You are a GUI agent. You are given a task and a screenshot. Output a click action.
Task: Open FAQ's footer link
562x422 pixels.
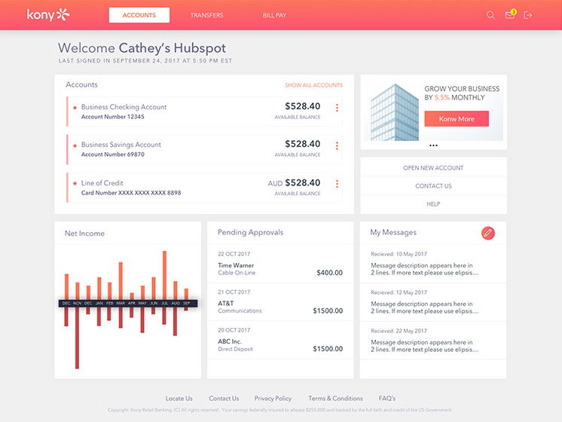click(x=387, y=399)
